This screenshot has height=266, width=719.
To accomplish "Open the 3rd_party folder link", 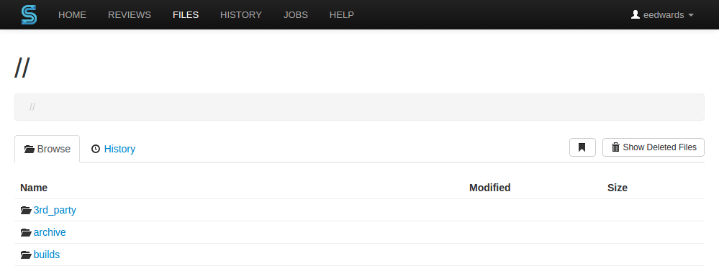I will point(55,210).
